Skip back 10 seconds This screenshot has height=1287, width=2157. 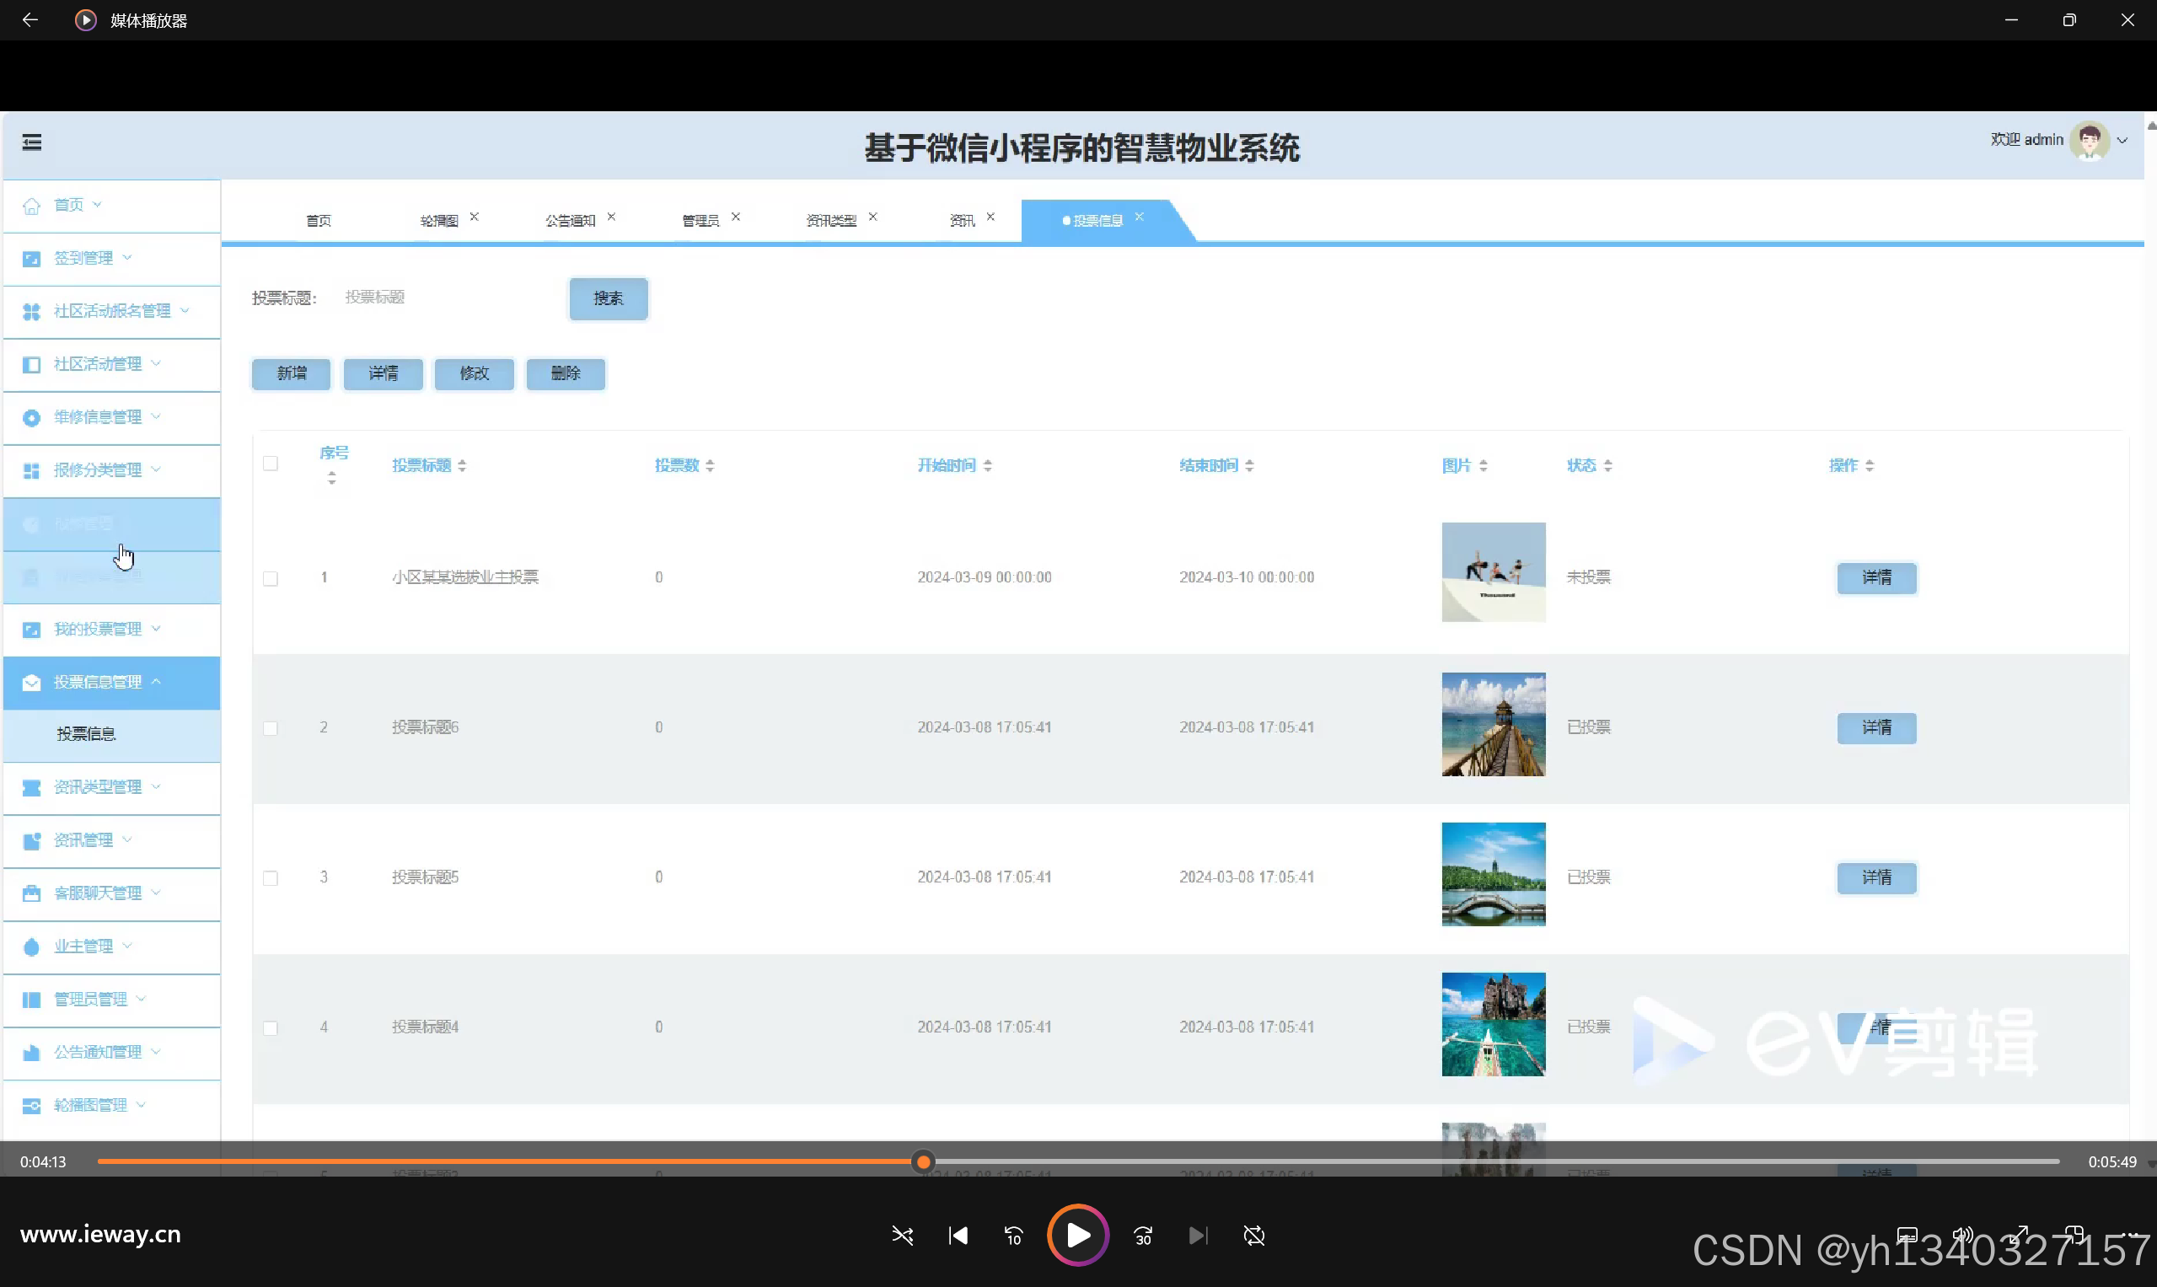coord(1013,1235)
